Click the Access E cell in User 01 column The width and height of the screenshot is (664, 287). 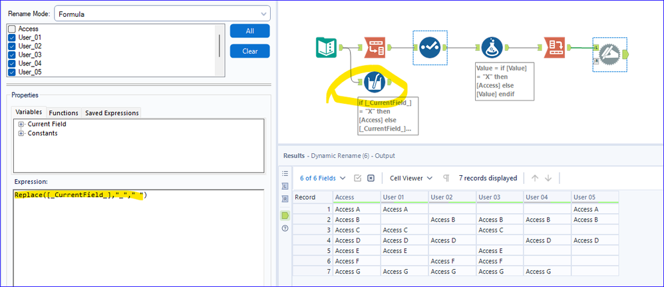[405, 250]
